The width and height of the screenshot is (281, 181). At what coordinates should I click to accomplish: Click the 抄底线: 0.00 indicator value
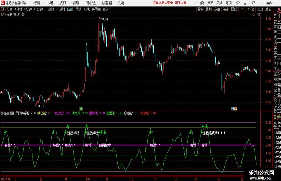click(x=148, y=113)
